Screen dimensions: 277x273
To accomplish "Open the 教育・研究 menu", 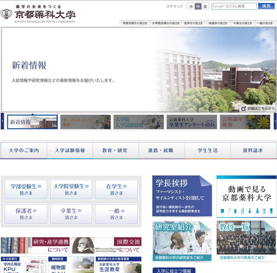I will tap(116, 151).
